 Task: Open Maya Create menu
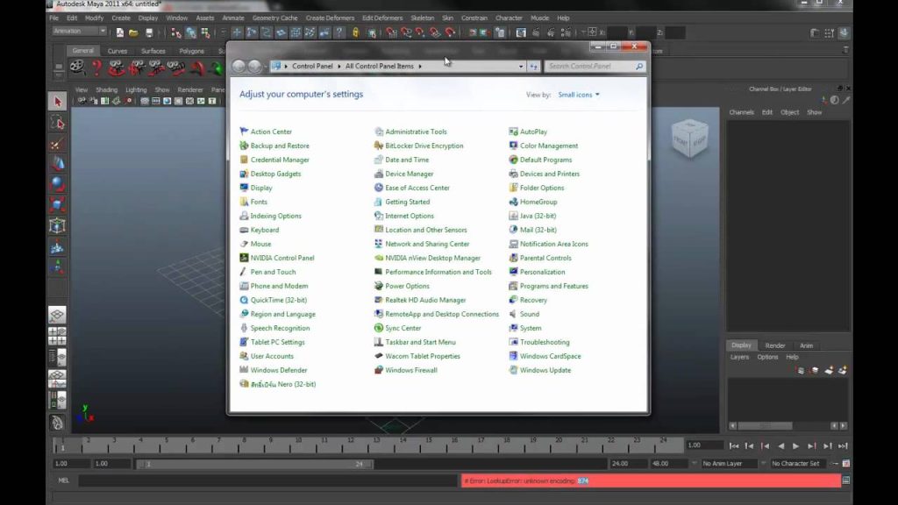point(121,18)
